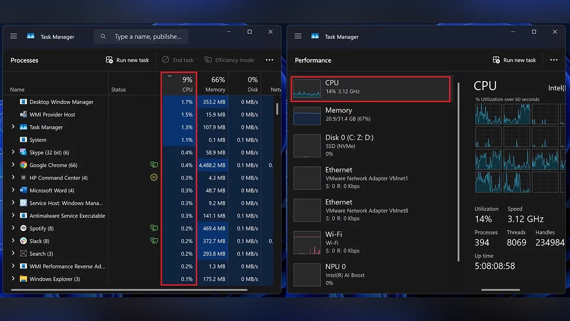Click Desktop Window Manager's 1.7% CPU value
The height and width of the screenshot is (321, 570).
tap(187, 102)
